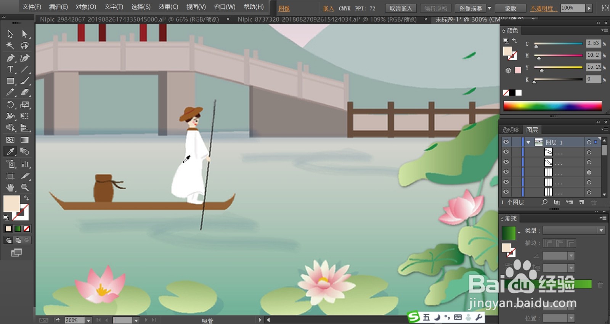The height and width of the screenshot is (324, 610).
Task: Toggle visibility eye of 图层 1
Action: [506, 142]
